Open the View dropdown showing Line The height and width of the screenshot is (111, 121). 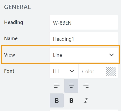pos(84,55)
